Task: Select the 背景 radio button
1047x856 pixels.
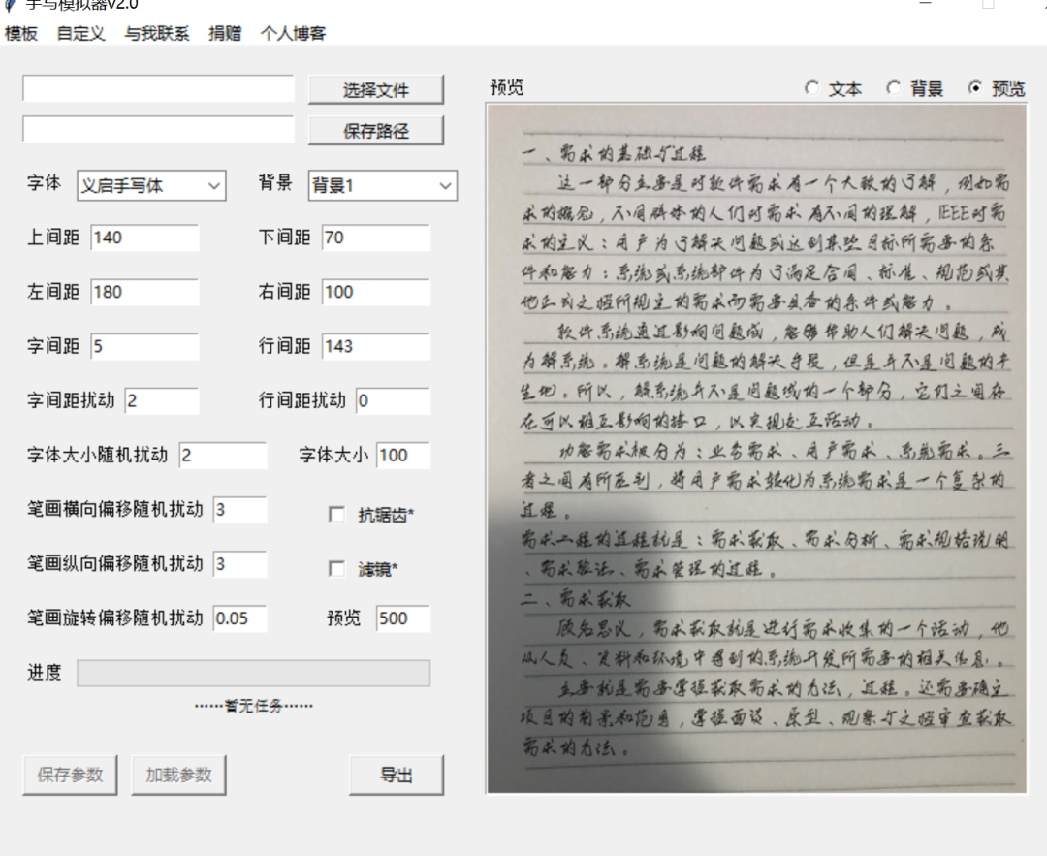Action: 915,88
